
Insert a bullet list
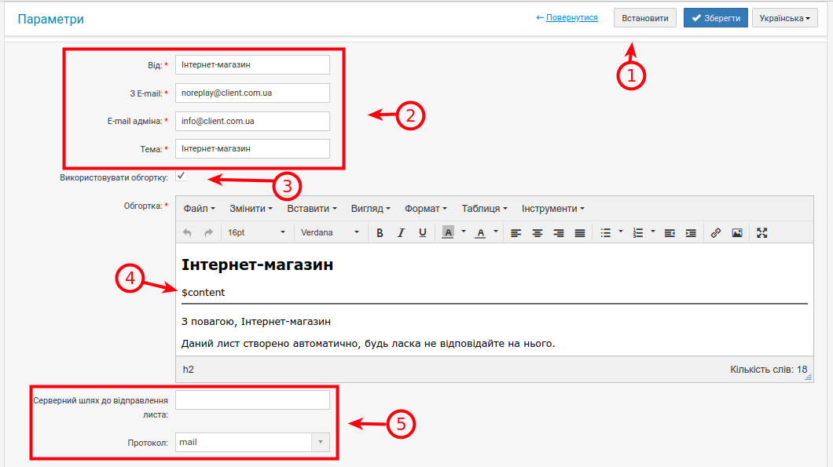tap(605, 232)
